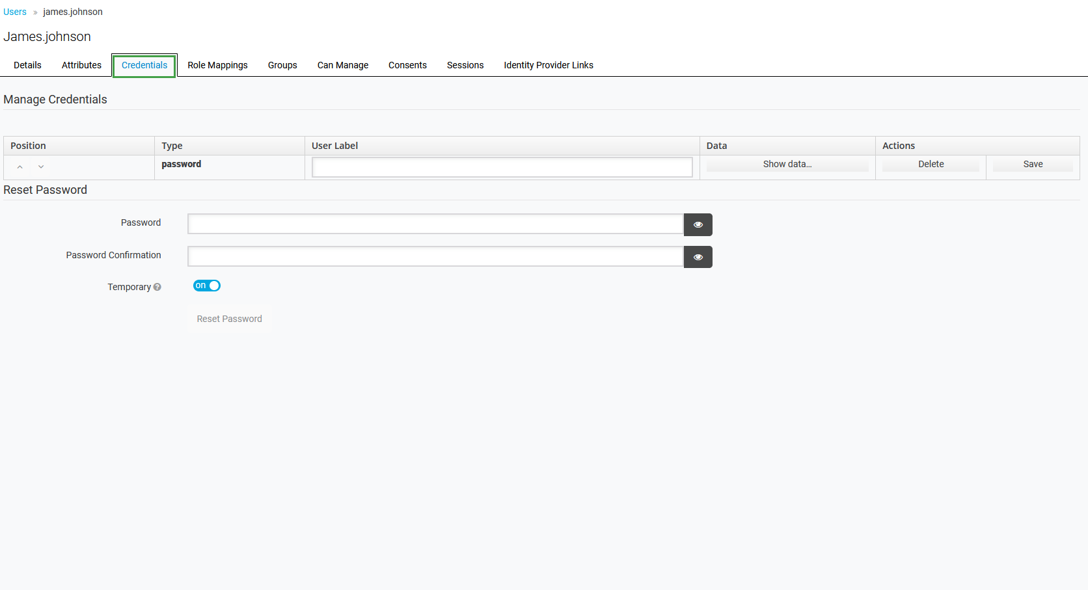Move password credential up with arrow

pyautogui.click(x=20, y=167)
